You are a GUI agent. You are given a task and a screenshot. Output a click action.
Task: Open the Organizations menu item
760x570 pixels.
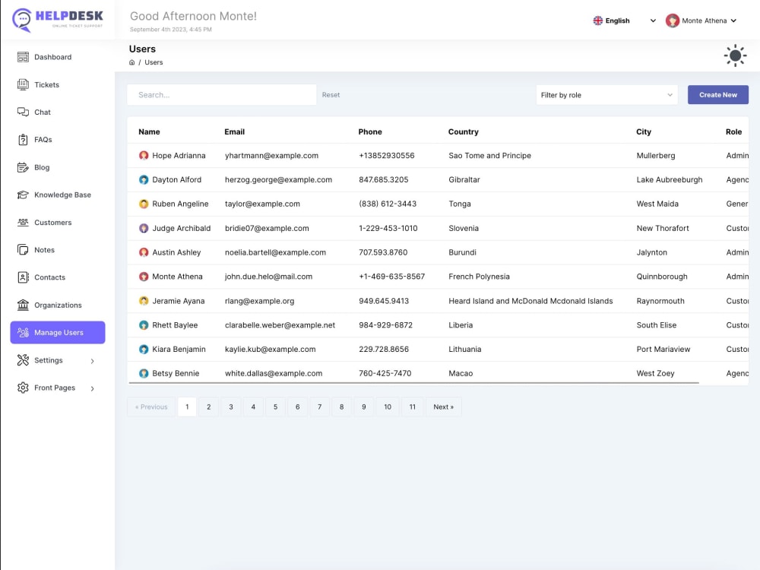click(x=58, y=305)
